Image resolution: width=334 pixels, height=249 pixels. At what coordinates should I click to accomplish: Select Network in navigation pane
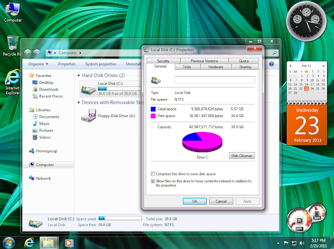pos(43,178)
